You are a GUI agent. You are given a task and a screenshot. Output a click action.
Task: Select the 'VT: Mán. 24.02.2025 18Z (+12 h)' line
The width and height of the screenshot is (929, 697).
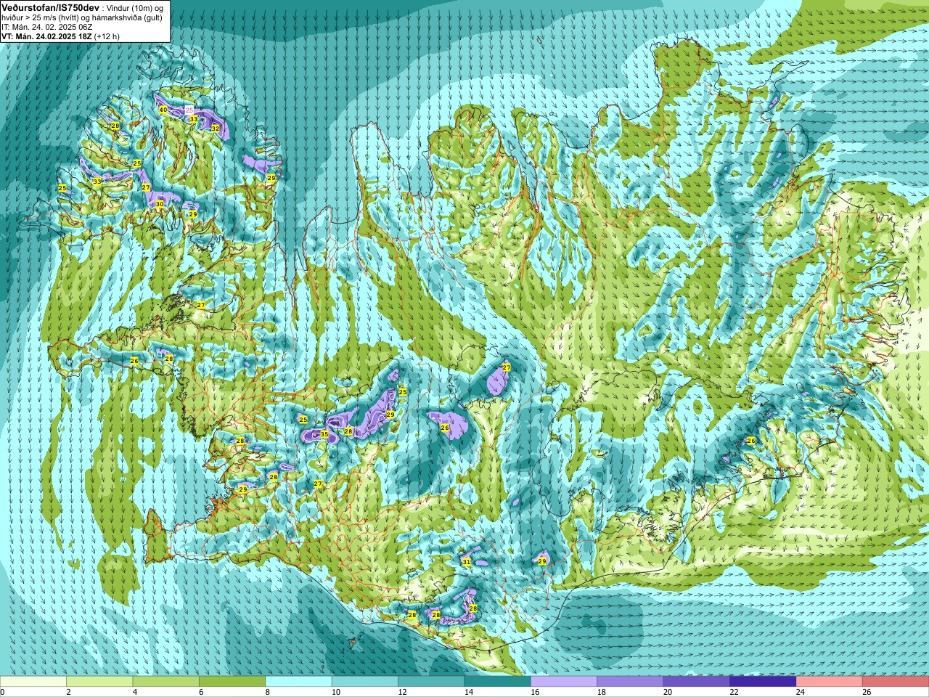(61, 36)
